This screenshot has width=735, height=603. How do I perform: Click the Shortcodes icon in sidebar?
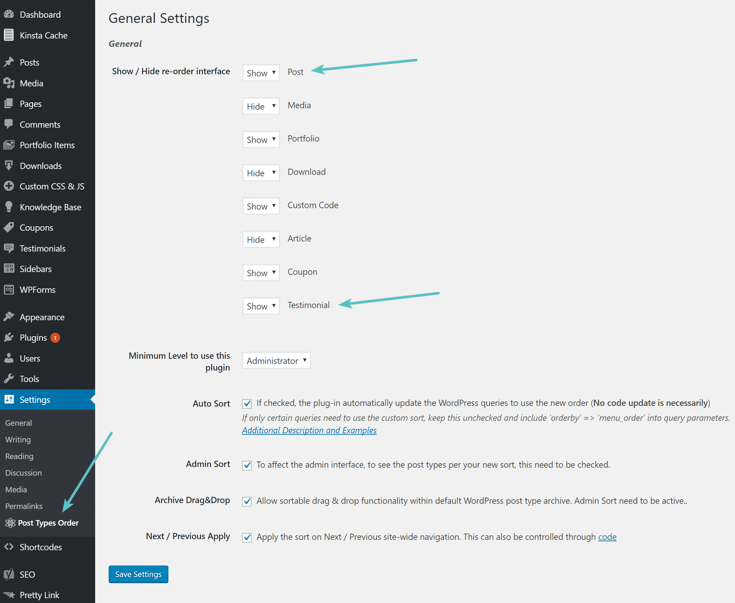point(9,546)
